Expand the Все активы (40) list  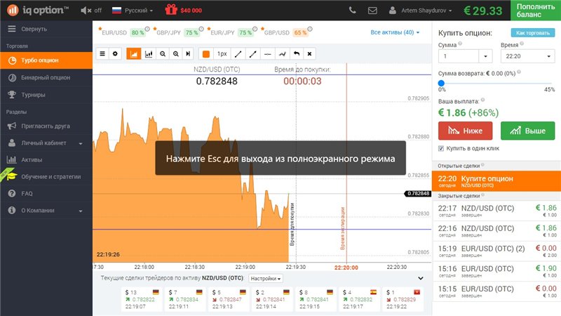click(395, 32)
